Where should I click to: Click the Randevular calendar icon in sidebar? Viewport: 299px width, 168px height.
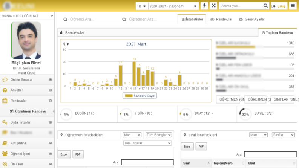[5, 101]
